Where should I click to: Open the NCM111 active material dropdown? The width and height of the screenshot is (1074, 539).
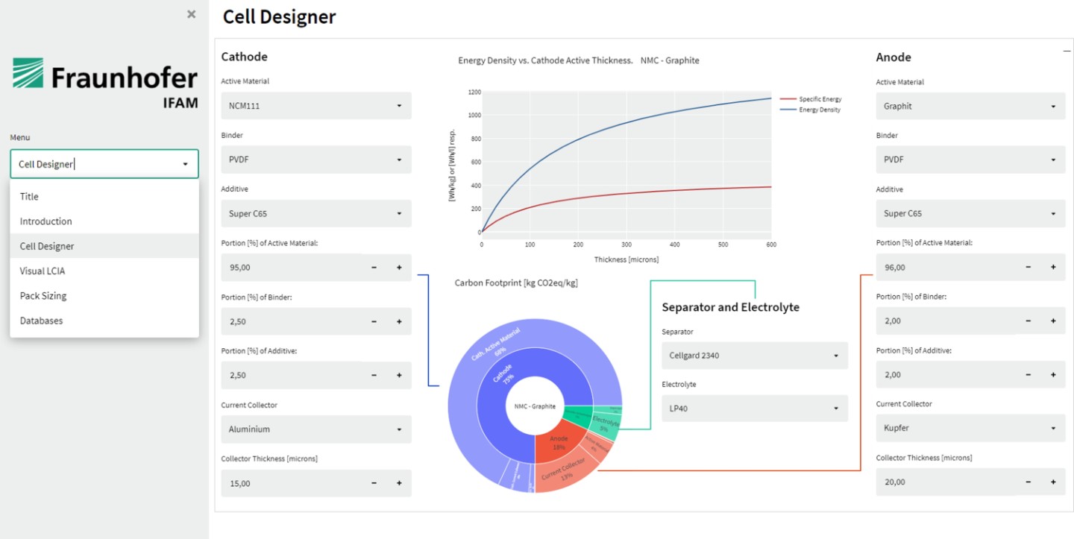316,106
